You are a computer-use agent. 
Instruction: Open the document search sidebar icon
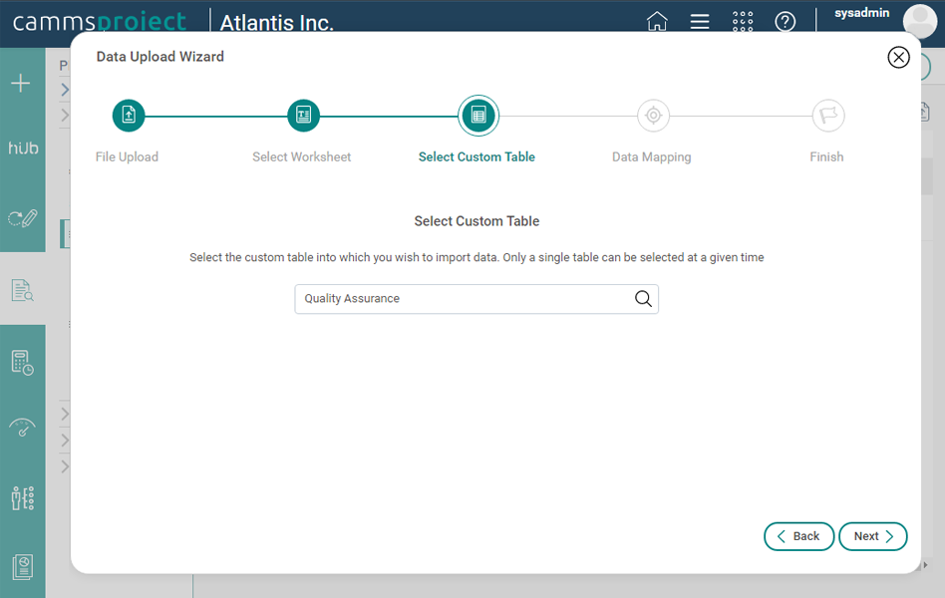[22, 290]
